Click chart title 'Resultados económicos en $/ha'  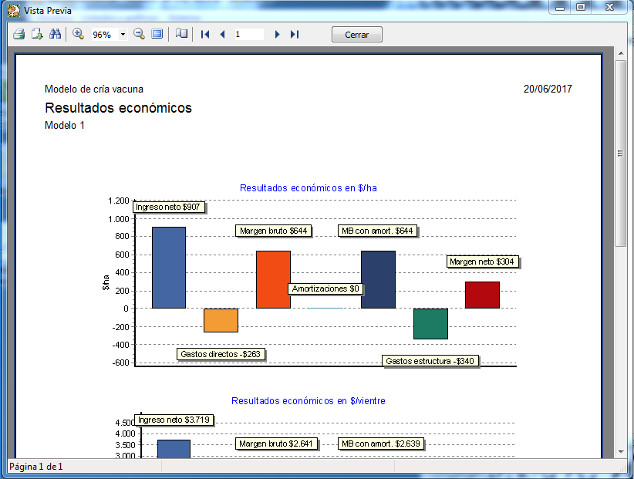point(308,188)
